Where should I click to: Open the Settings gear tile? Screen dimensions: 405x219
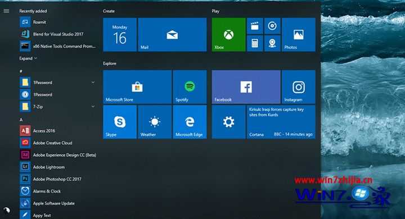pos(228,122)
